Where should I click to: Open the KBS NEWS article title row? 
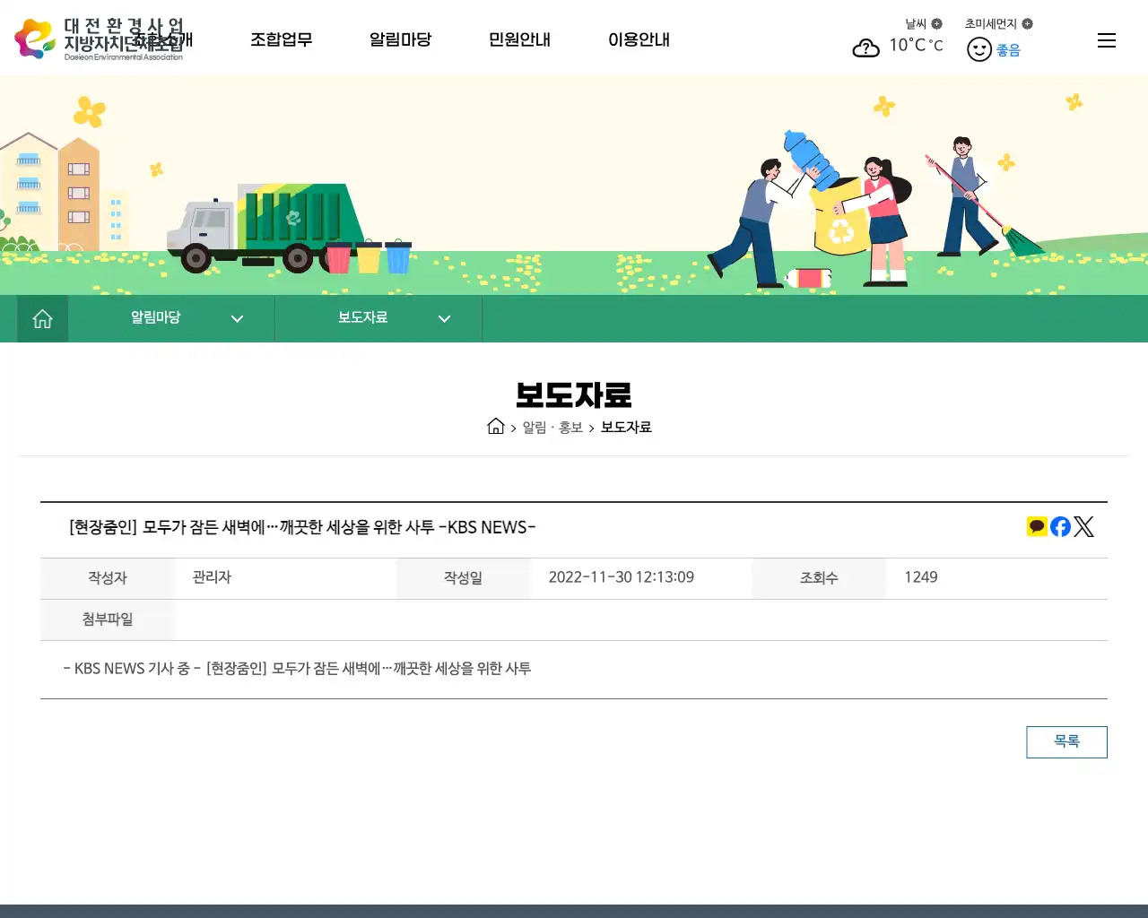click(300, 528)
